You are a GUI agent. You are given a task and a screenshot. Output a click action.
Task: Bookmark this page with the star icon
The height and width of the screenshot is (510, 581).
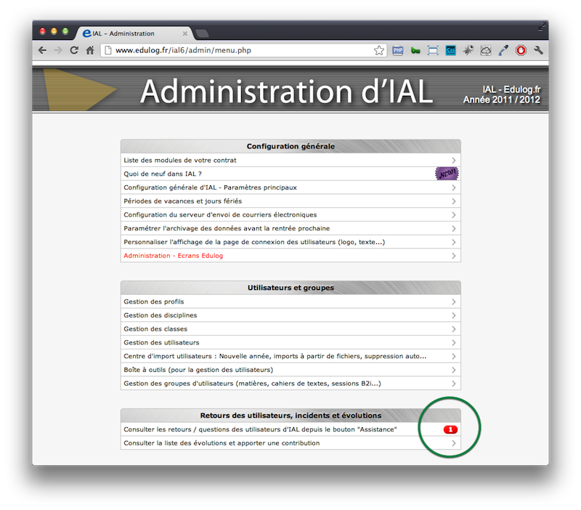point(379,51)
